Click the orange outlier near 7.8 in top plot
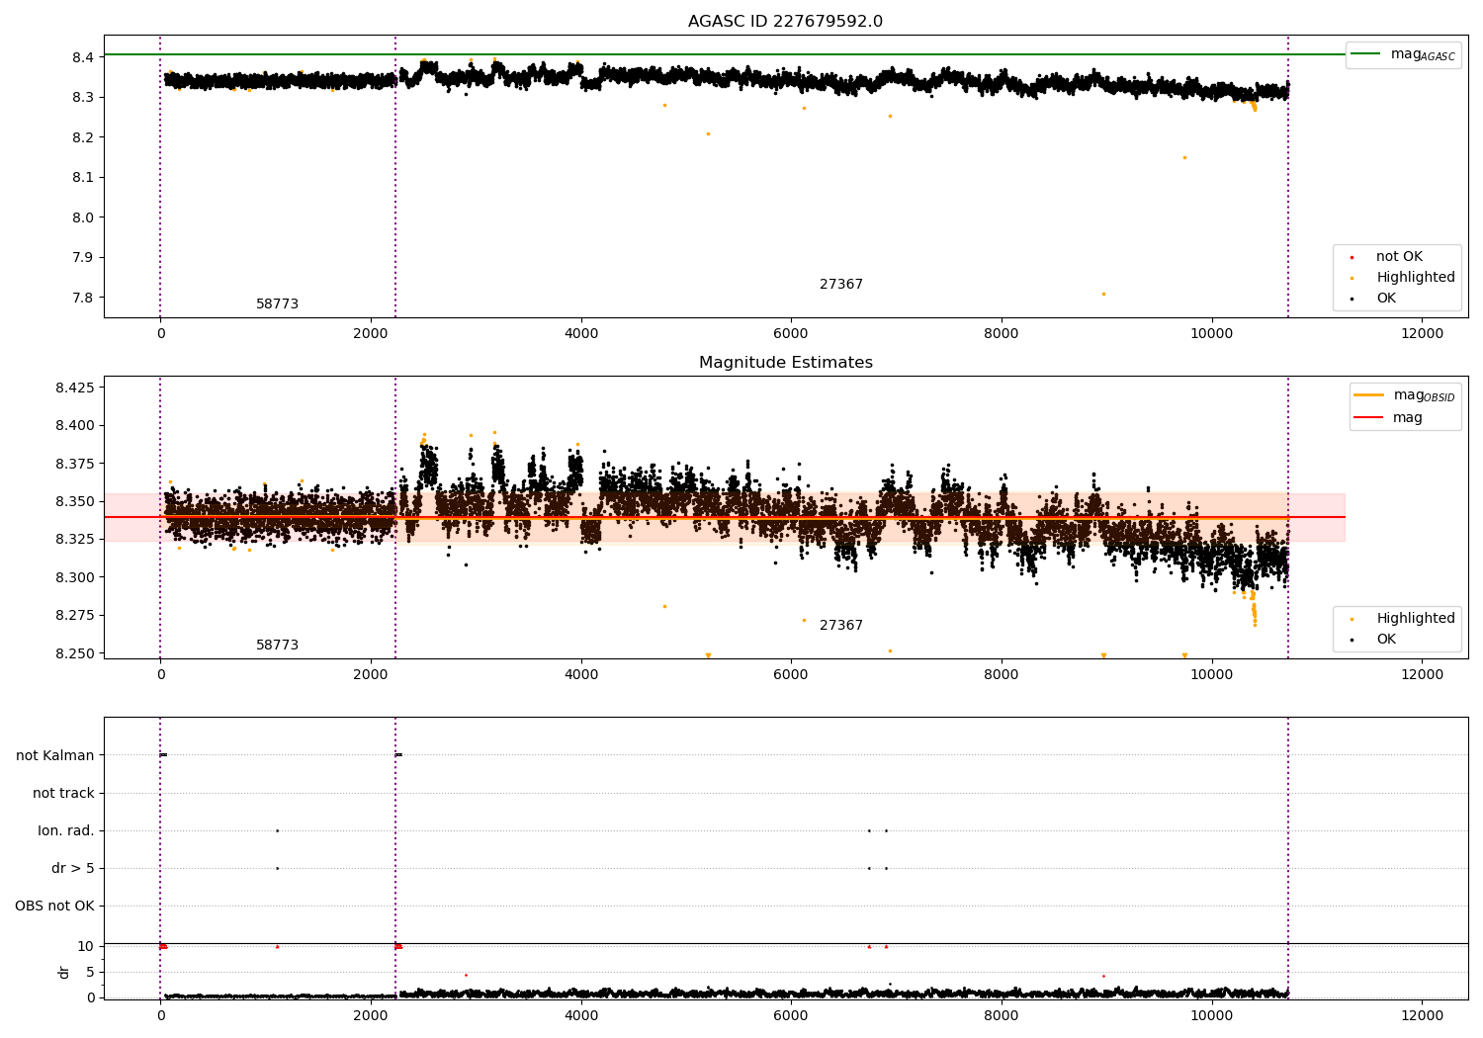 click(x=1103, y=294)
